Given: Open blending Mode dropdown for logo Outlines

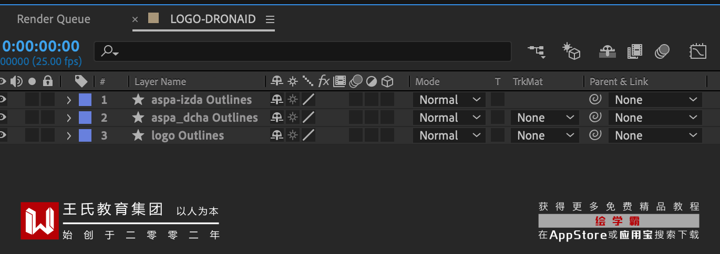Looking at the screenshot, I should pos(449,135).
